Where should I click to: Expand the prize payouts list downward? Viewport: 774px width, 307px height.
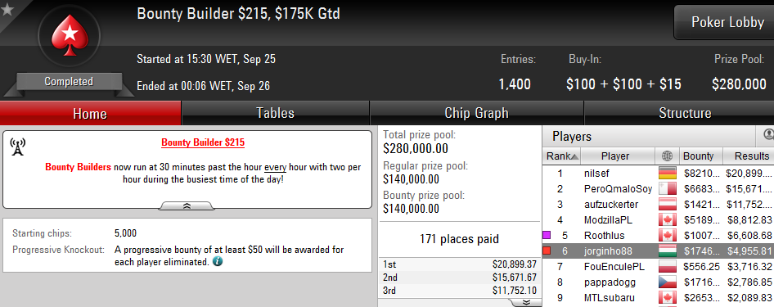pos(525,302)
